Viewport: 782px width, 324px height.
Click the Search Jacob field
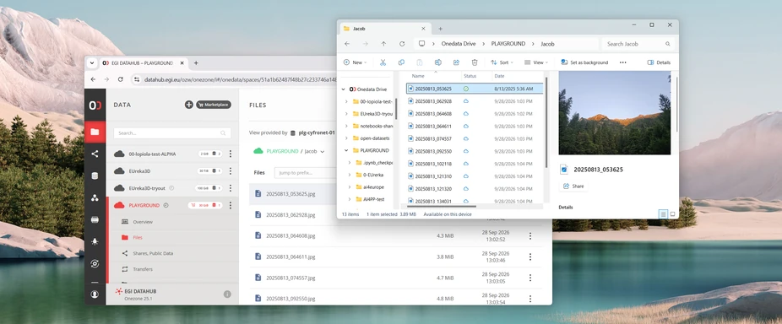pos(638,44)
